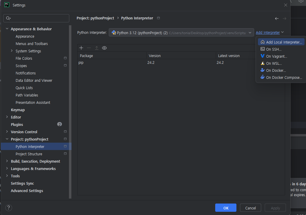This screenshot has height=215, width=306.
Task: Click the help question mark button
Action: (x=9, y=208)
